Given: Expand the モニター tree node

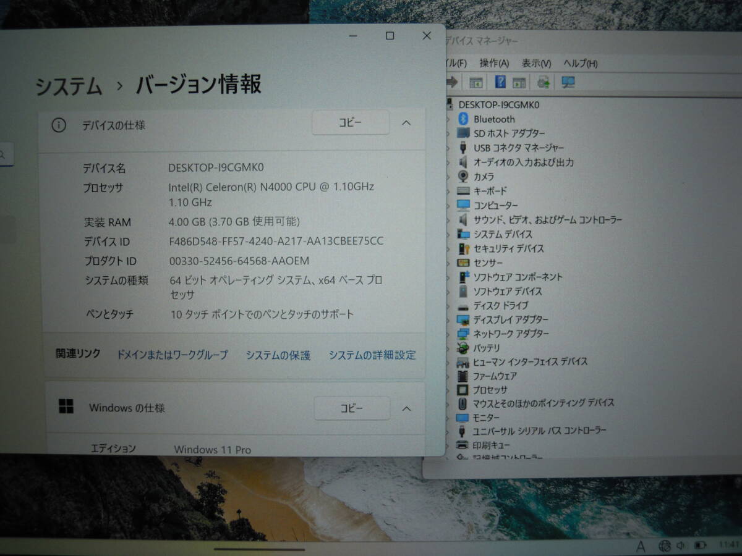Looking at the screenshot, I should [x=448, y=418].
